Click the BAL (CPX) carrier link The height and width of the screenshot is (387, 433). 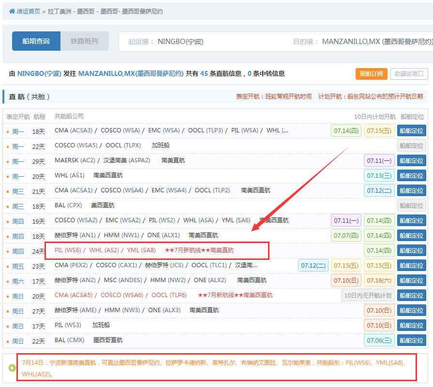(68, 205)
